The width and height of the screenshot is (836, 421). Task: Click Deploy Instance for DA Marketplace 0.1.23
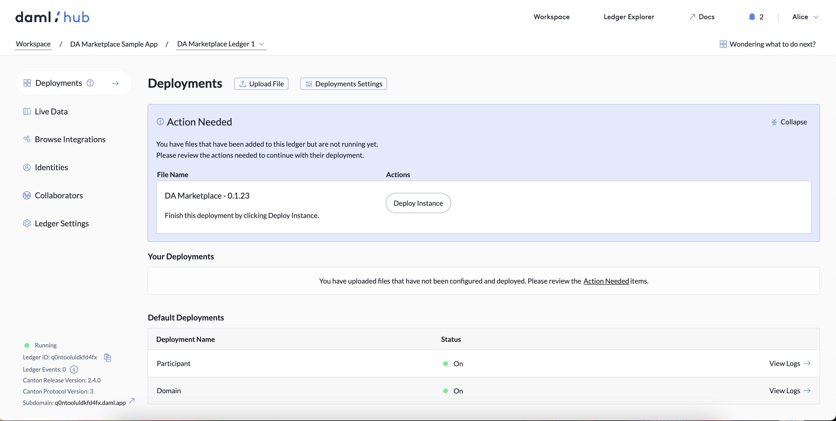pyautogui.click(x=418, y=203)
